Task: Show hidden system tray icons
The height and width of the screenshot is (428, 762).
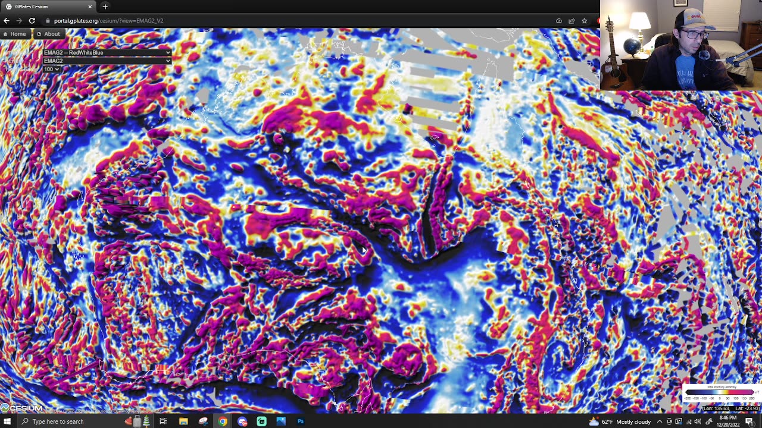Action: point(659,421)
